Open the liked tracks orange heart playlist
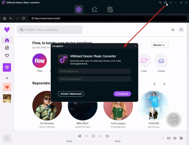Screen dimensions: 189x145 pyautogui.click(x=7, y=87)
